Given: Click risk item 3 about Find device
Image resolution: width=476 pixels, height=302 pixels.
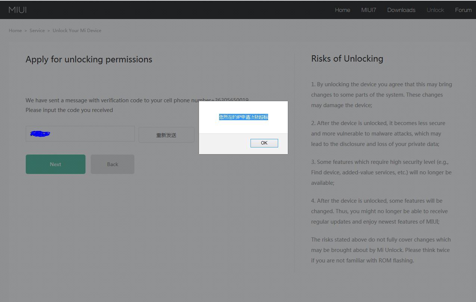Looking at the screenshot, I should pos(382,172).
